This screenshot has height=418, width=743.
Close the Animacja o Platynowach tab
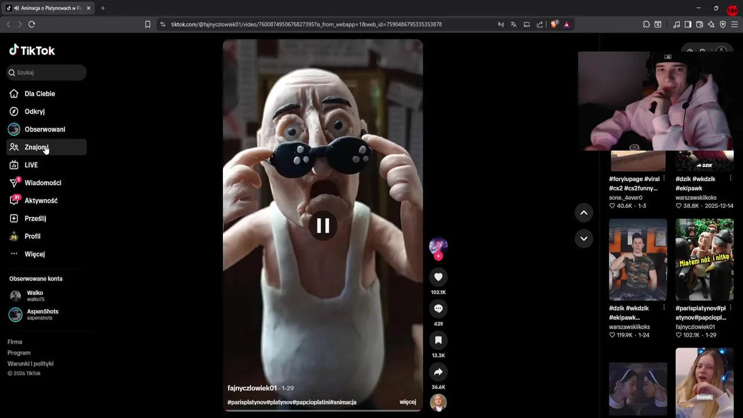(x=88, y=8)
